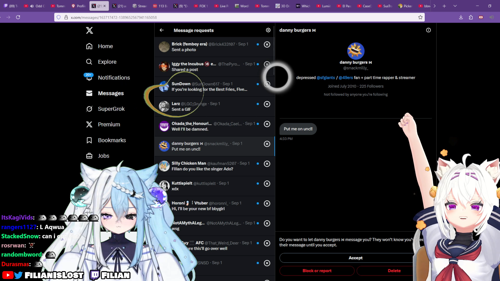Open Bookmarks in the left navigation
The width and height of the screenshot is (500, 281).
112,140
